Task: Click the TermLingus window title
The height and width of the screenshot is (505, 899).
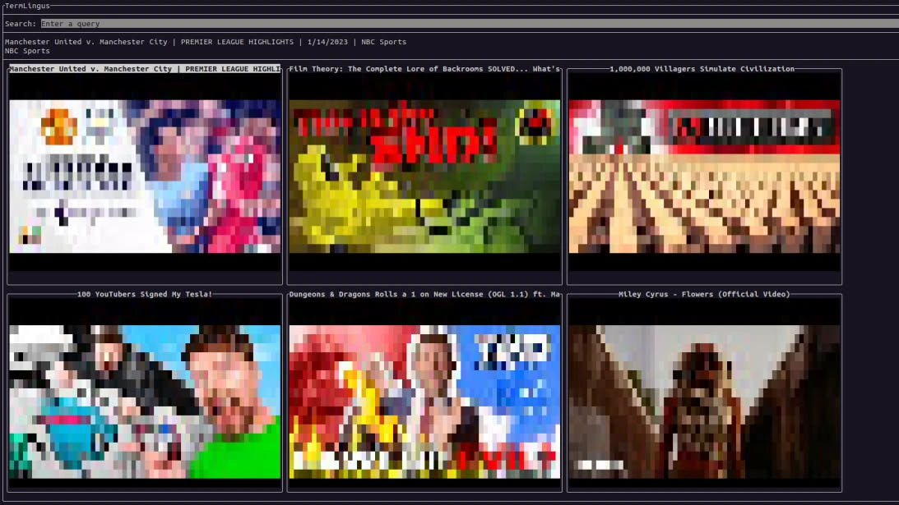Action: click(x=27, y=6)
